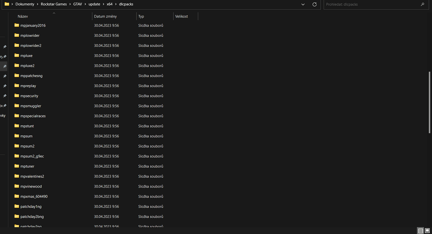Open the breadcrumb chevron after GTAV
Image resolution: width=432 pixels, height=234 pixels.
[85, 4]
